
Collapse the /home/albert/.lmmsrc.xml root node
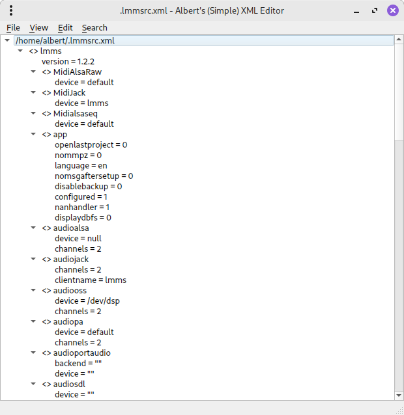(7, 40)
